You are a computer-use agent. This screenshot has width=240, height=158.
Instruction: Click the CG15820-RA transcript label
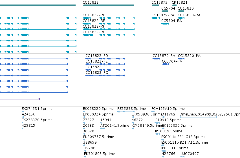coord(189,15)
